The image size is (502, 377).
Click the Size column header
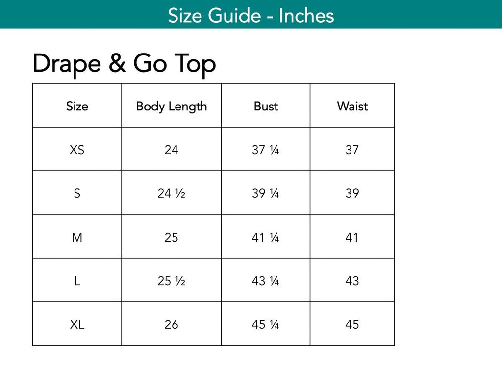tap(77, 106)
